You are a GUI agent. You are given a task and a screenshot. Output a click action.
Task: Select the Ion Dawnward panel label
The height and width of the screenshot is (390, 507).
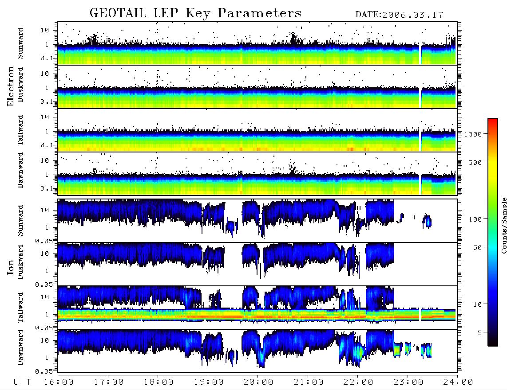click(x=20, y=347)
